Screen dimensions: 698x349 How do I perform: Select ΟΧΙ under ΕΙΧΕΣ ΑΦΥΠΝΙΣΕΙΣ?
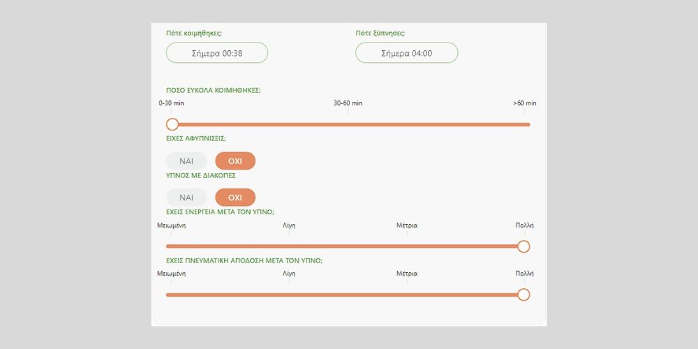pyautogui.click(x=235, y=161)
